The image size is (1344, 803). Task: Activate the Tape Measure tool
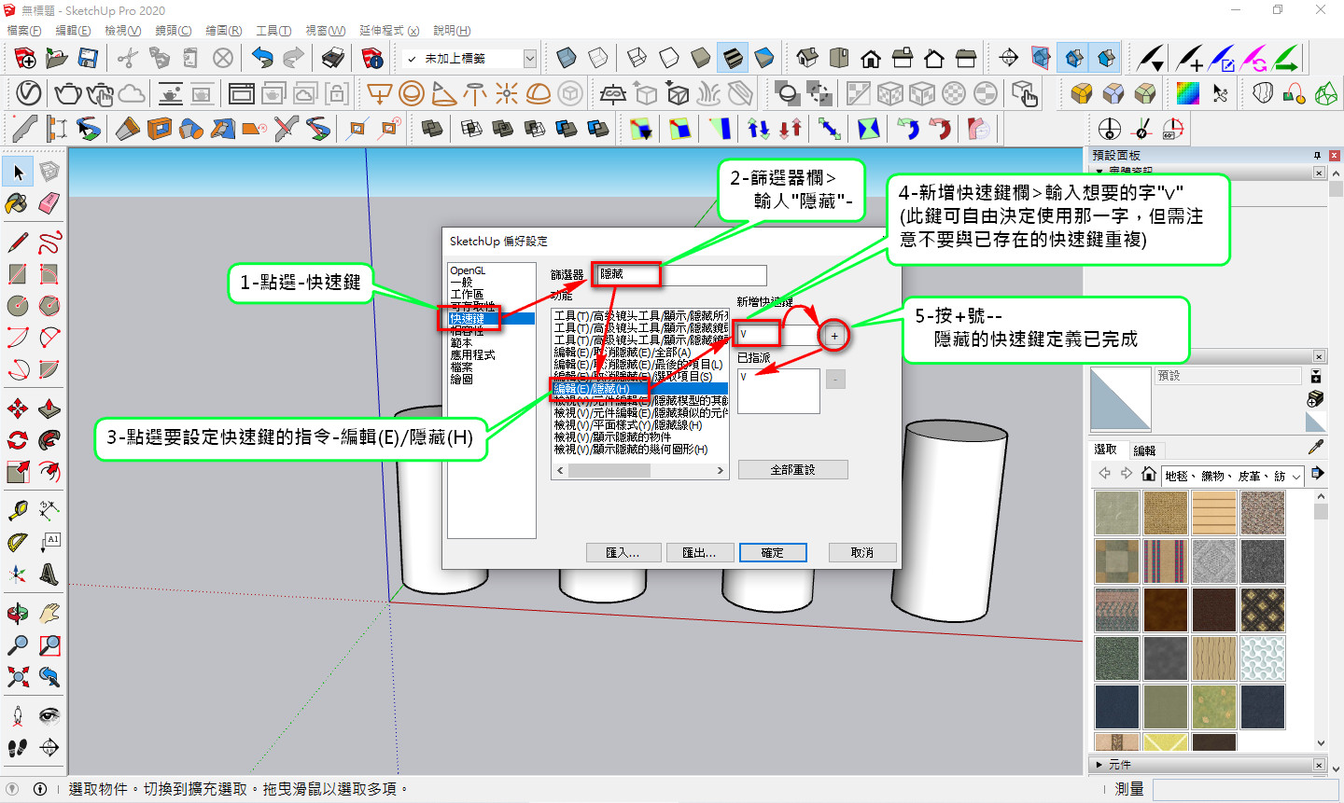18,510
